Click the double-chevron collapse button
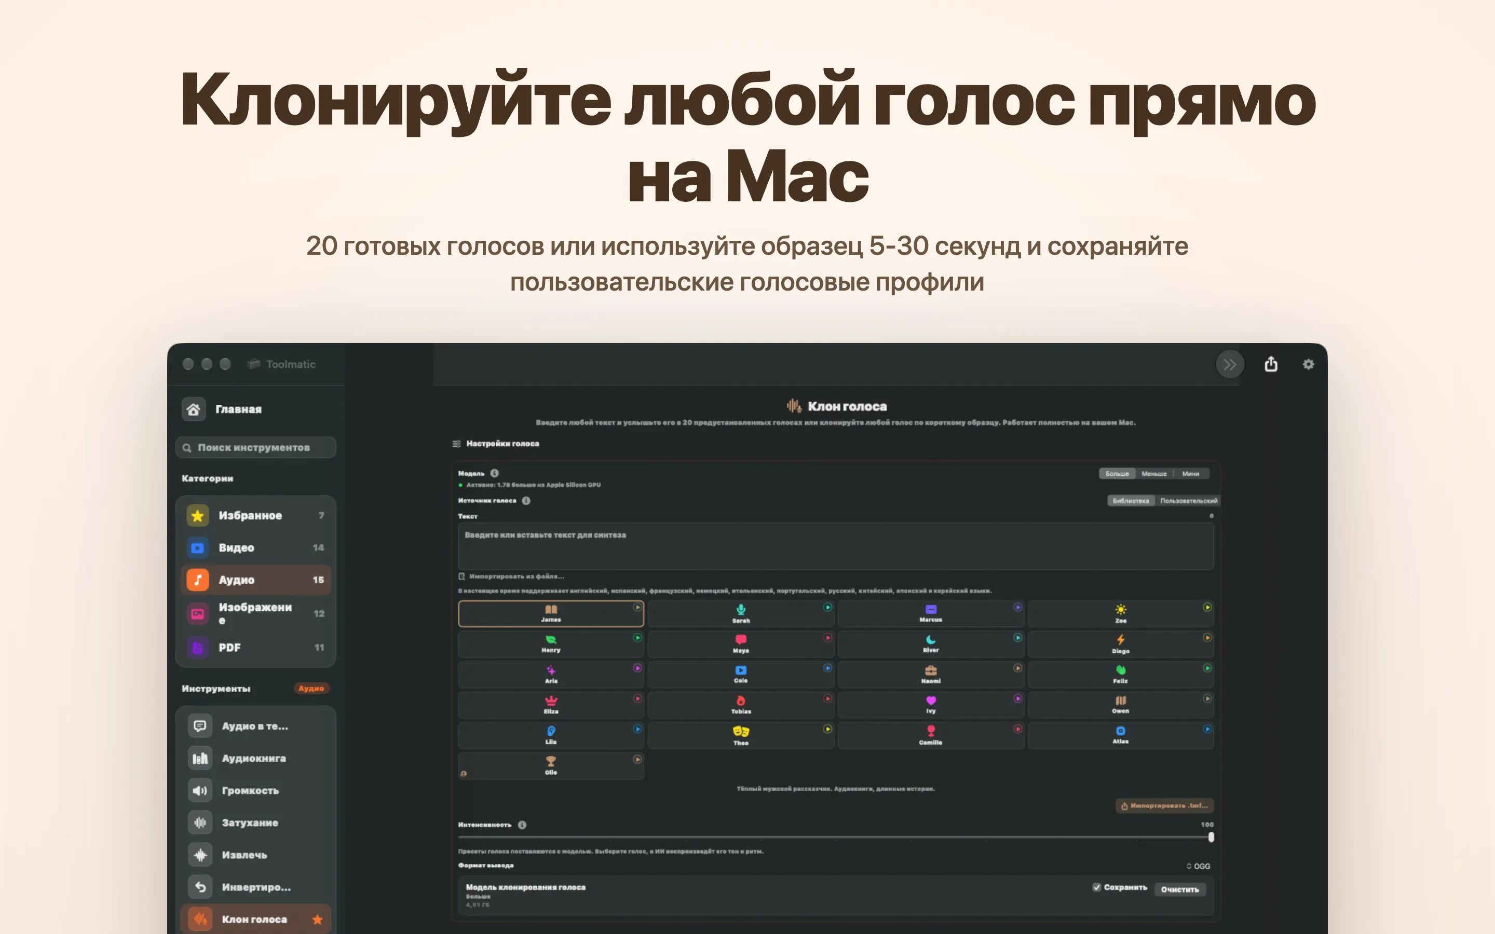The width and height of the screenshot is (1495, 934). (1229, 364)
